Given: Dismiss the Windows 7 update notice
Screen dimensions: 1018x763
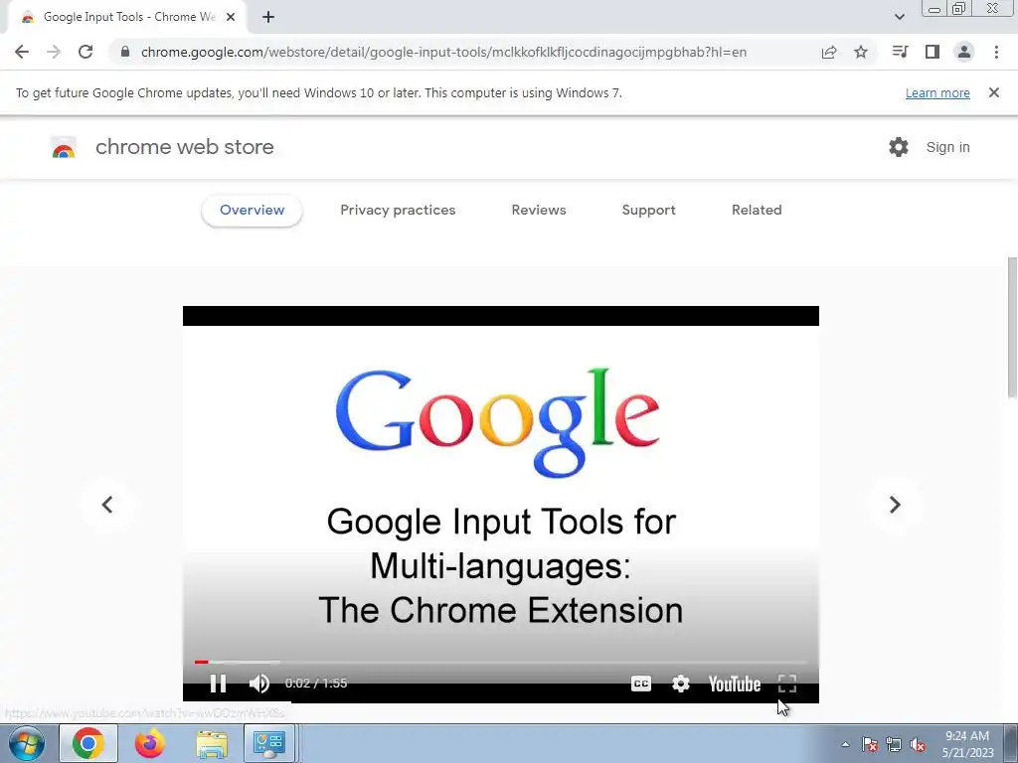Looking at the screenshot, I should click(x=994, y=92).
